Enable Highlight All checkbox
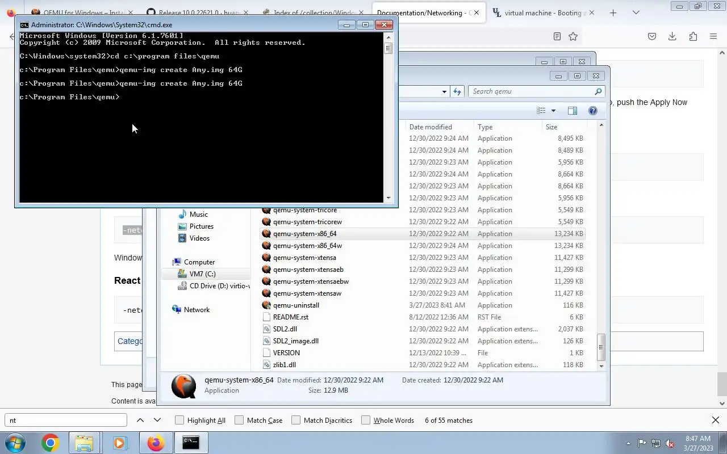 [x=179, y=420]
